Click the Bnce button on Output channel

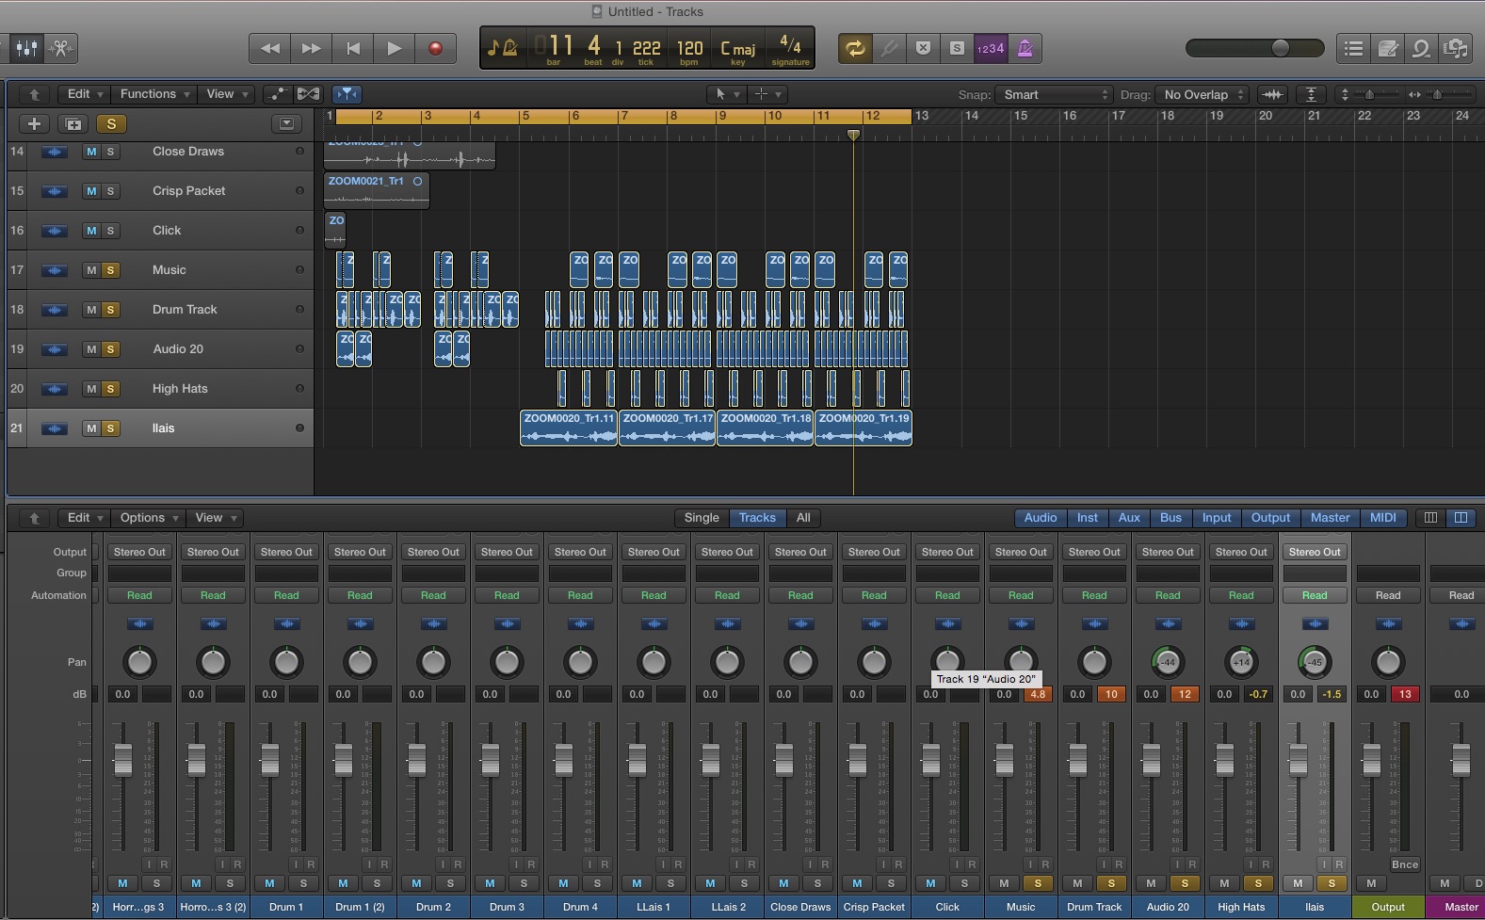1404,864
